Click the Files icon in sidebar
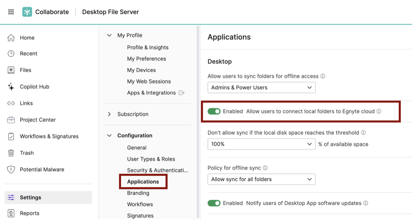 pos(11,70)
